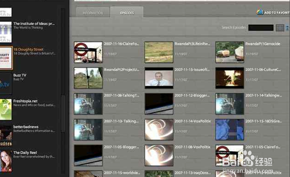290x177 pixels.
Task: Open the RwandaPt1Genocide episode thumbnail
Action: pyautogui.click(x=230, y=52)
